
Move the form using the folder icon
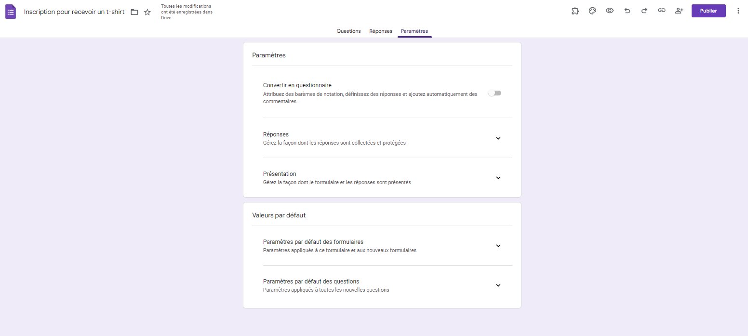click(x=134, y=12)
